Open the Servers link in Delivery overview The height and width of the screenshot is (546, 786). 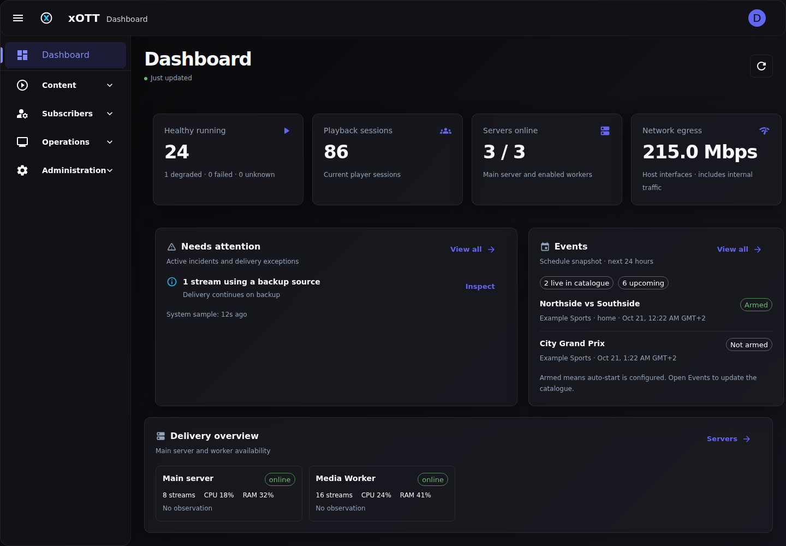[x=729, y=439]
